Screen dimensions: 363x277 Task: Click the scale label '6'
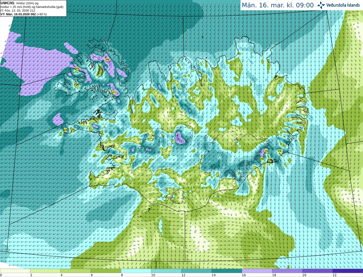pos(92,275)
